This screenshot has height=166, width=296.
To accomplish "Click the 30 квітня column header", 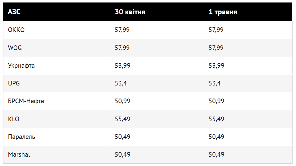I will click(x=157, y=12).
